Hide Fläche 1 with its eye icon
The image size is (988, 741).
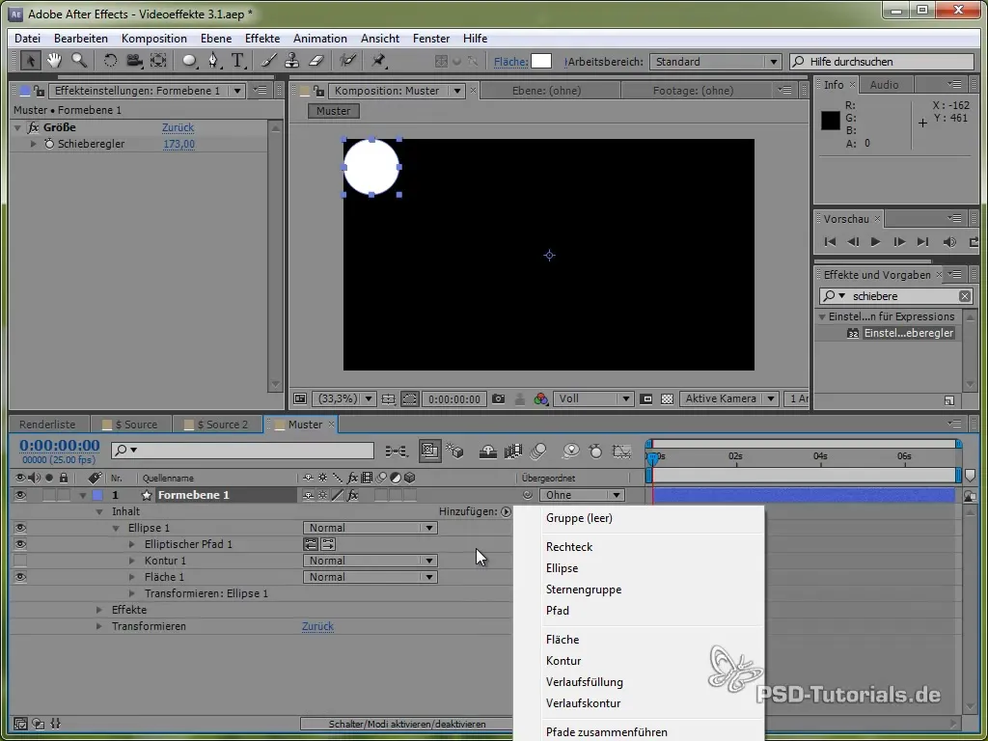pos(20,577)
